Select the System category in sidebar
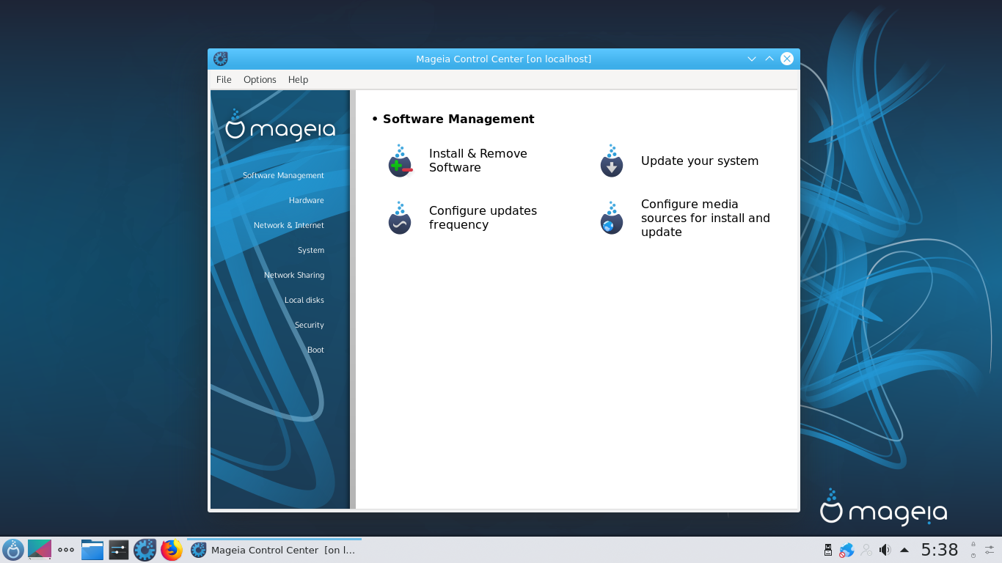 pos(310,250)
